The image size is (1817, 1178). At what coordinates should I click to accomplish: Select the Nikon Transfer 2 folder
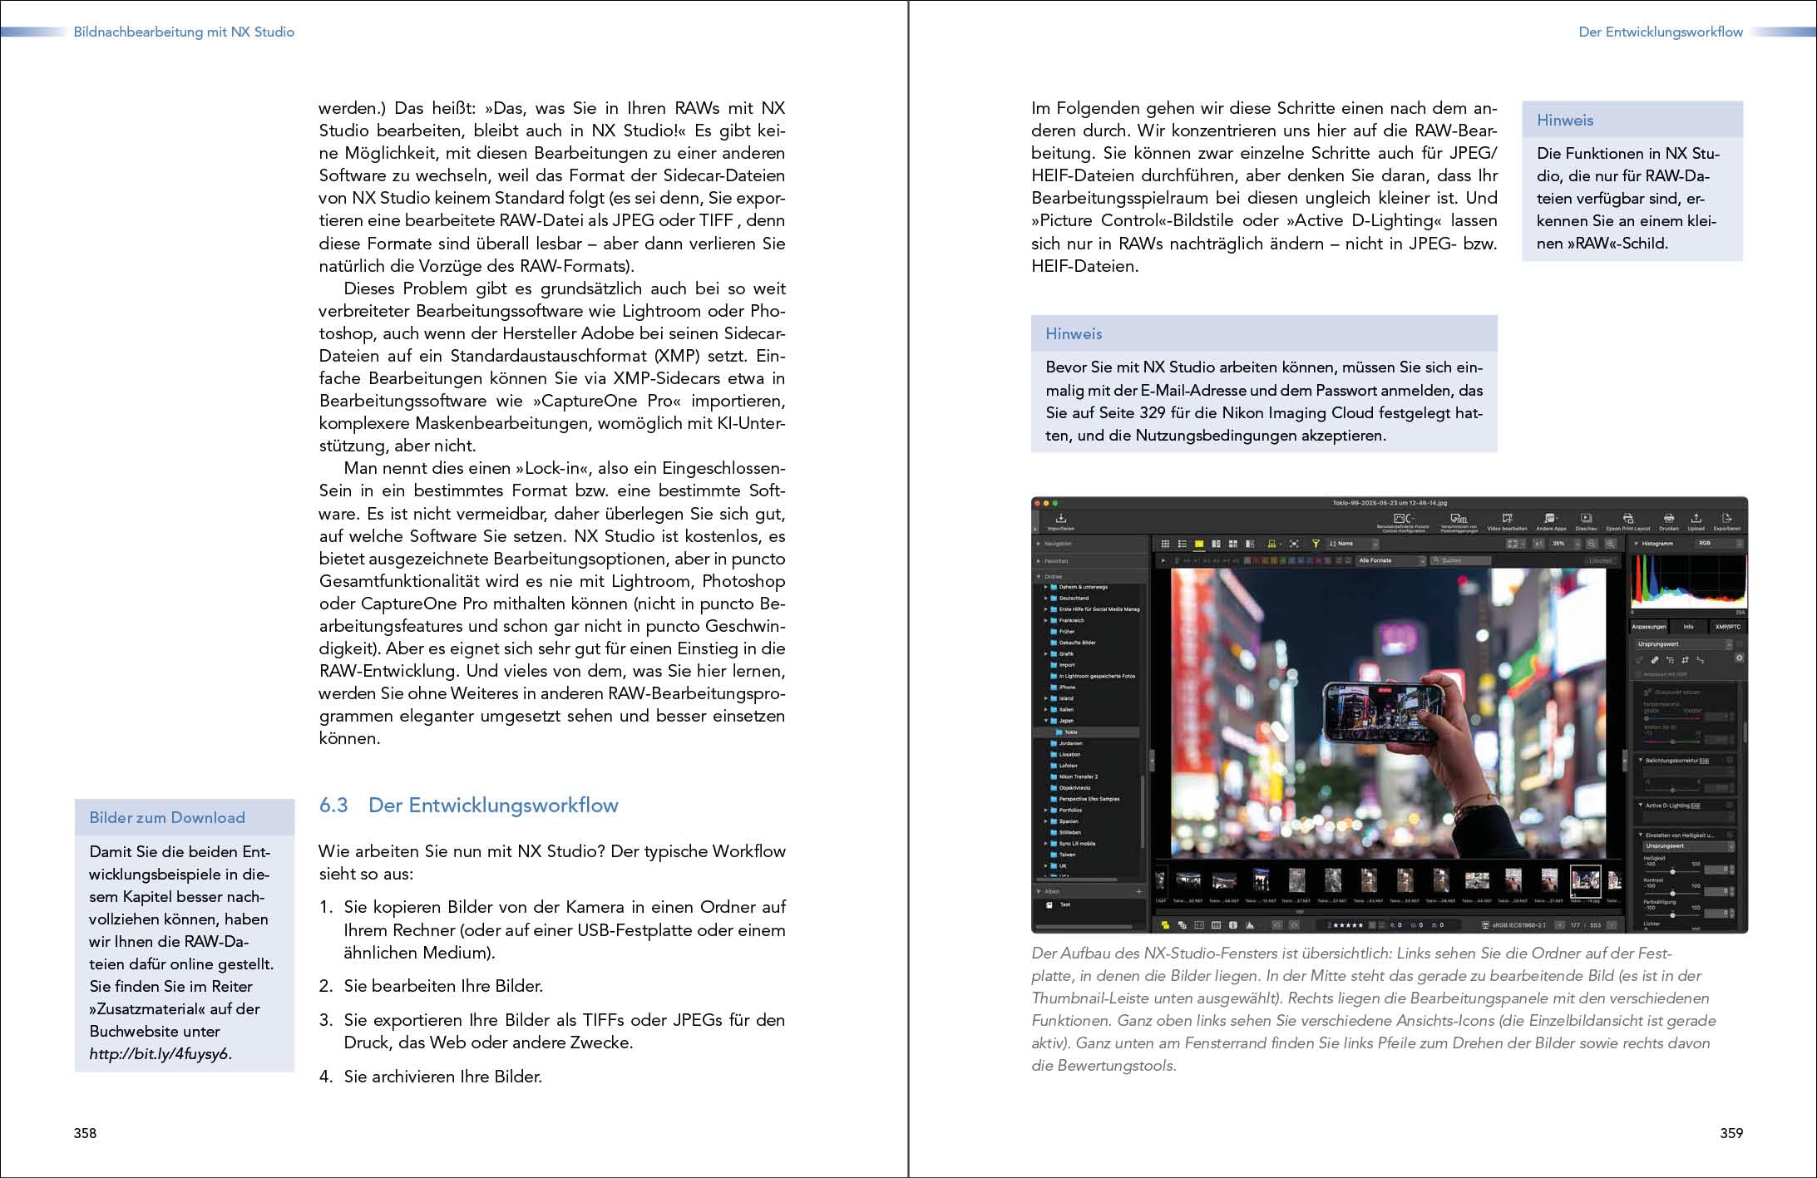(x=1073, y=776)
